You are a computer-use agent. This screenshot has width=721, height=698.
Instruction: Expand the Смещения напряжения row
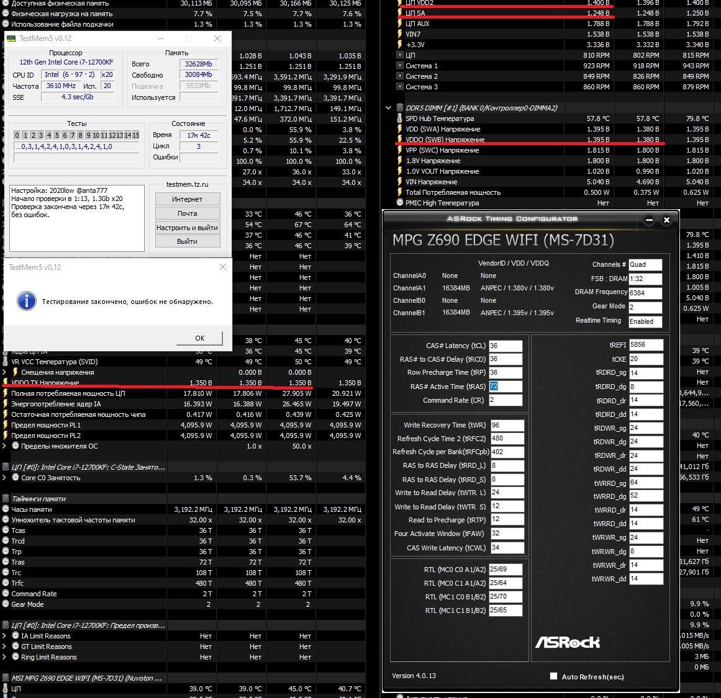4,372
